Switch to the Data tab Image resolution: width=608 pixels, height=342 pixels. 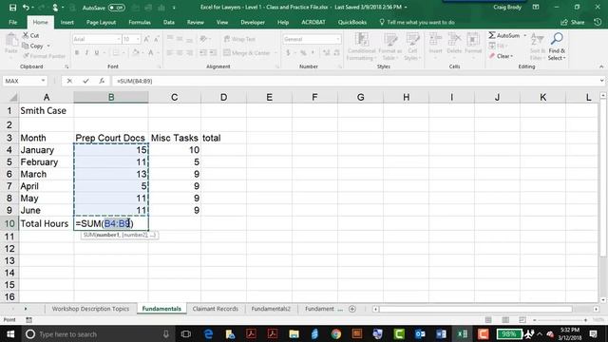[x=169, y=22]
